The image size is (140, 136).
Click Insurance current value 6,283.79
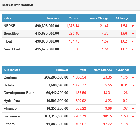(79, 116)
